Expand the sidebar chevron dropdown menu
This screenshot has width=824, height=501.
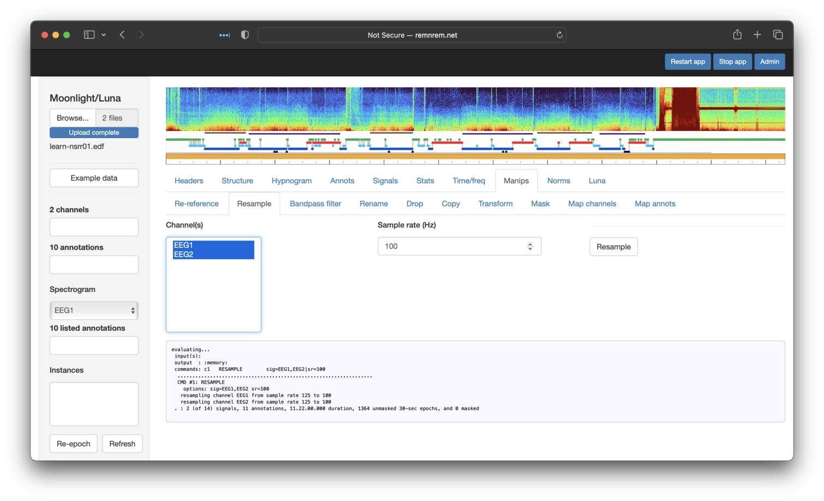coord(104,35)
